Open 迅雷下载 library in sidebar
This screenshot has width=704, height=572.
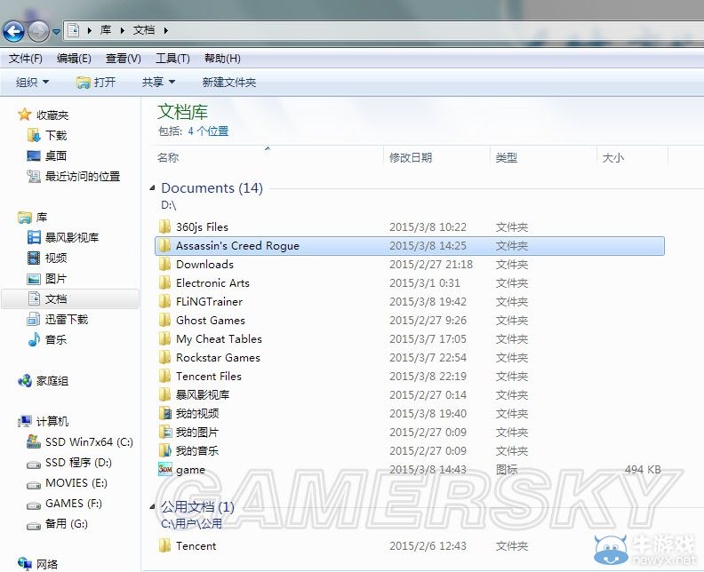click(x=67, y=319)
